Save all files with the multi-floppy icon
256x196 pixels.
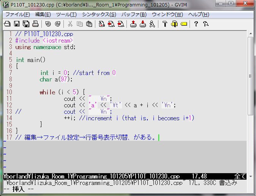26,24
